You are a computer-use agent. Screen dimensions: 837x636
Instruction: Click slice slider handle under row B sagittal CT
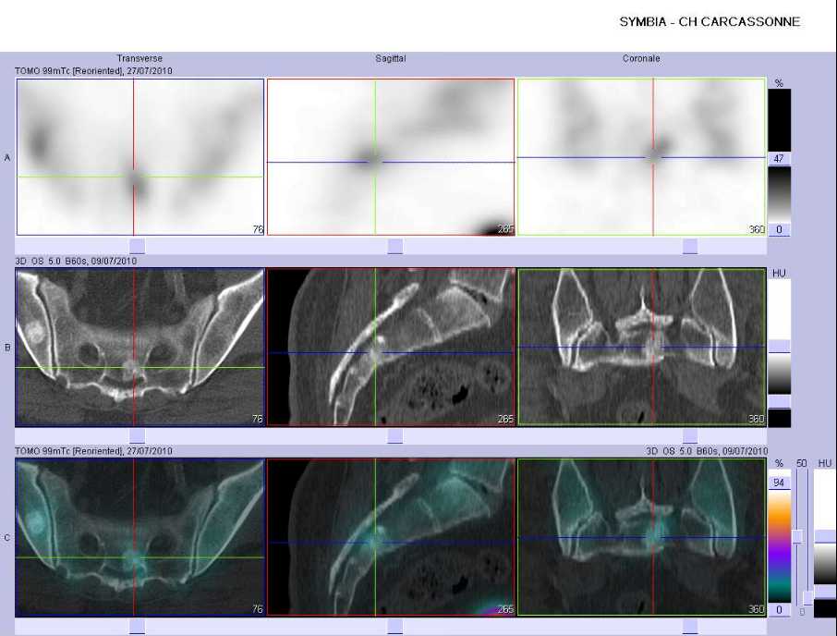395,436
